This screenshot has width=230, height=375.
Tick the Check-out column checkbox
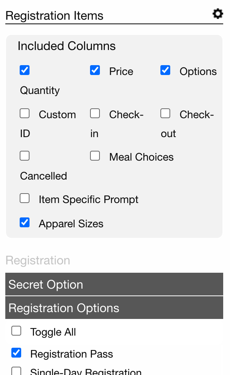(165, 113)
